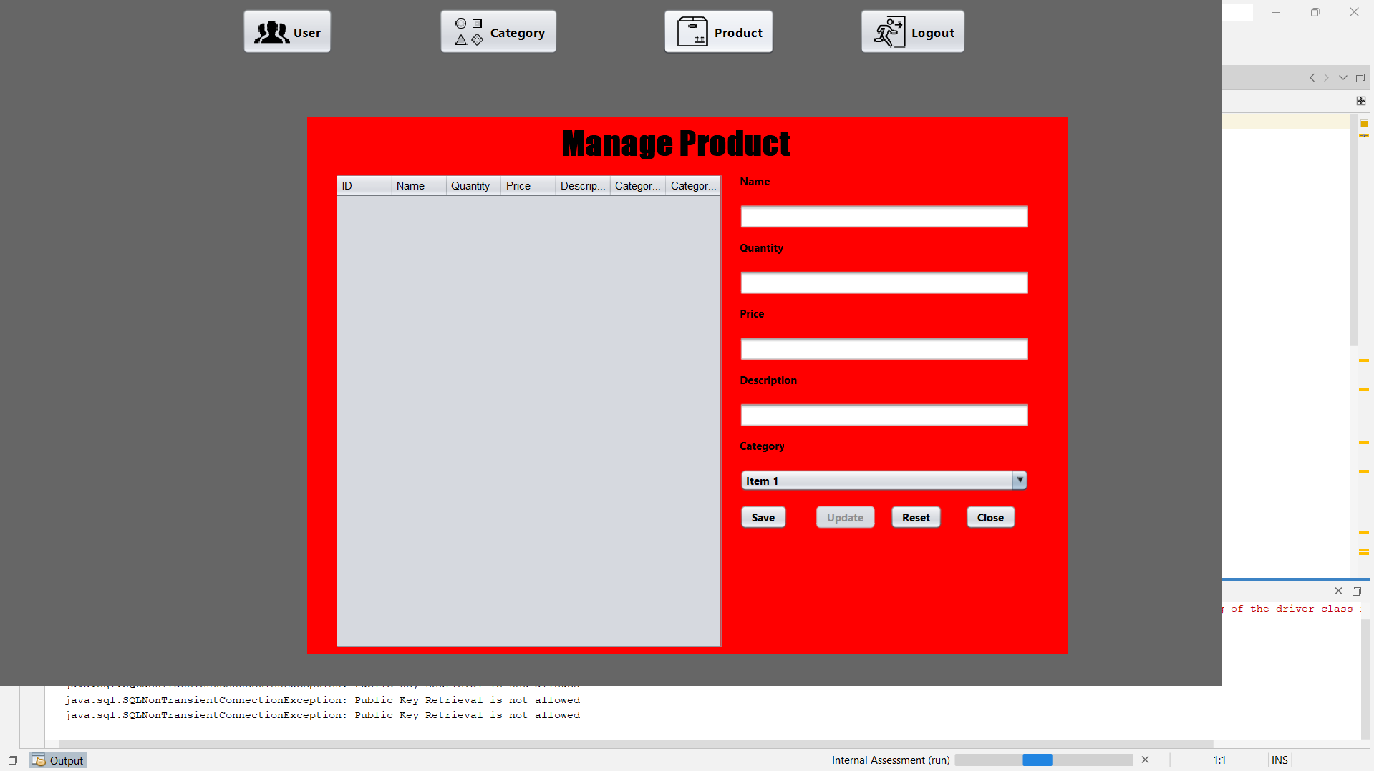Expand the open documents list chevron

point(1342,77)
